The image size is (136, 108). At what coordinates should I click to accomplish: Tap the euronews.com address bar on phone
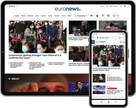[x=106, y=38]
